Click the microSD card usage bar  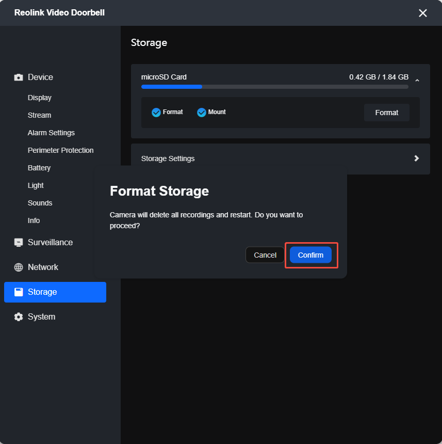[274, 87]
